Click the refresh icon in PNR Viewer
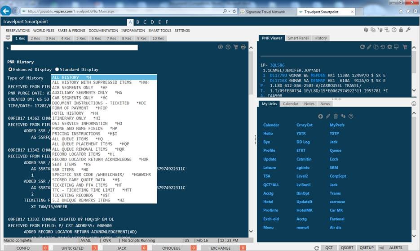 [x=363, y=47]
